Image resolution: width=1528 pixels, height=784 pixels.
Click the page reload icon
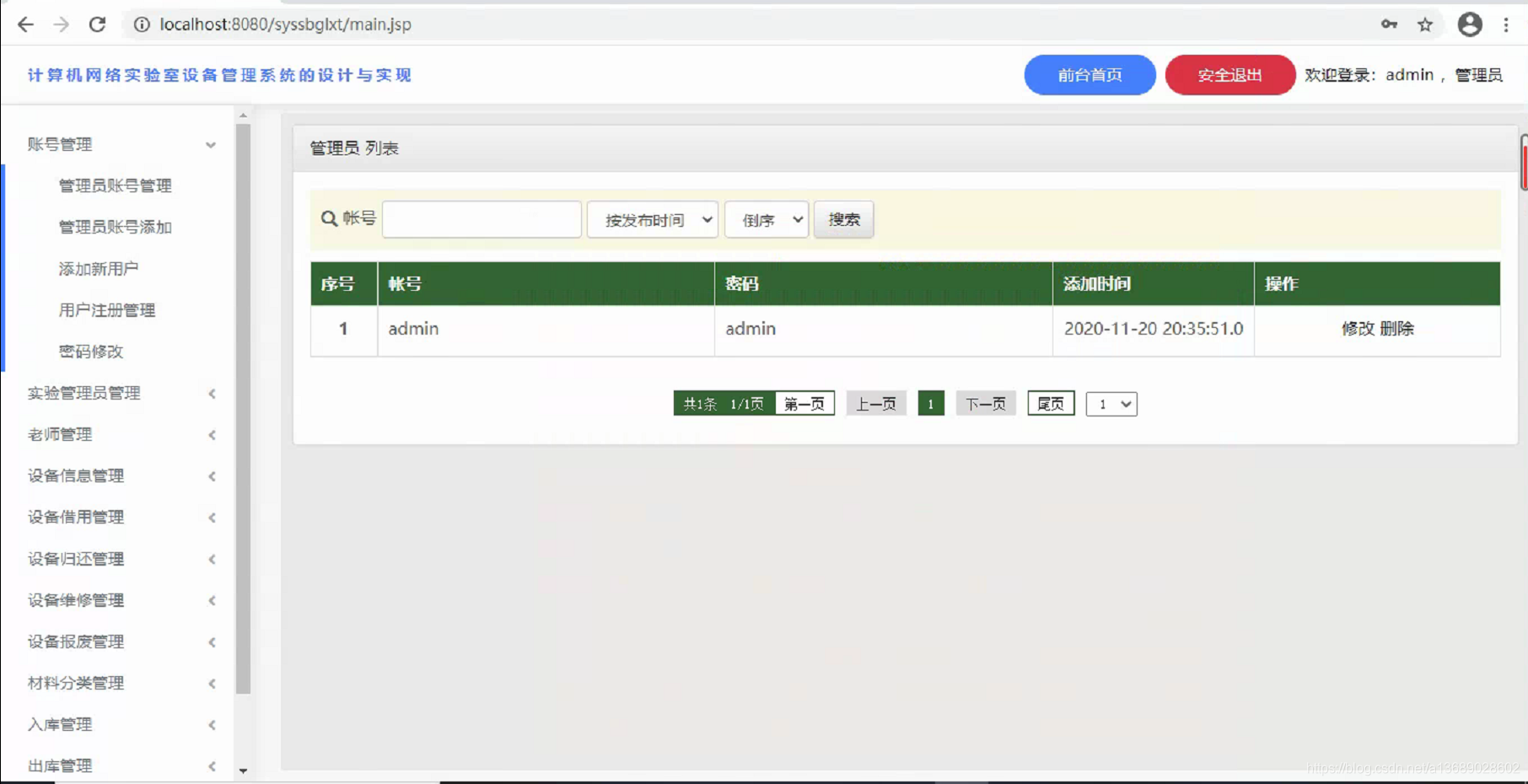97,24
